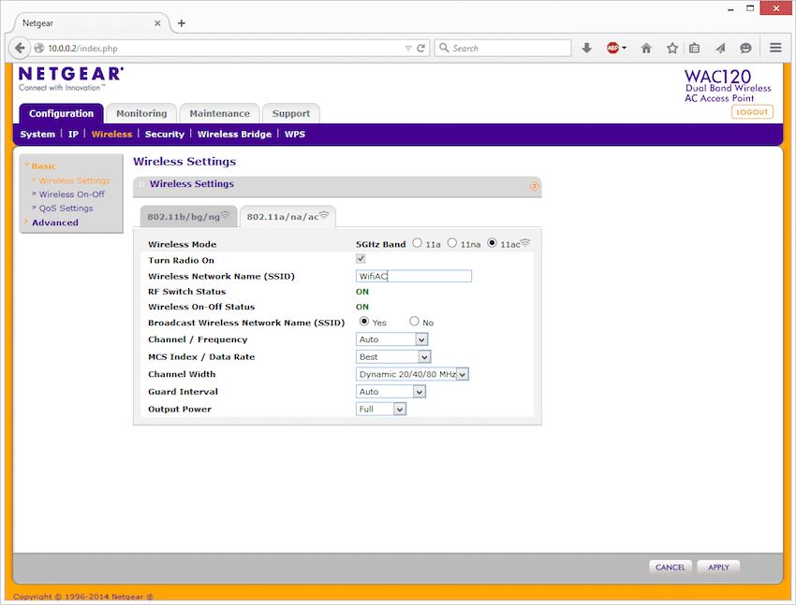Image resolution: width=796 pixels, height=605 pixels.
Task: Open the System submenu
Action: tap(37, 135)
